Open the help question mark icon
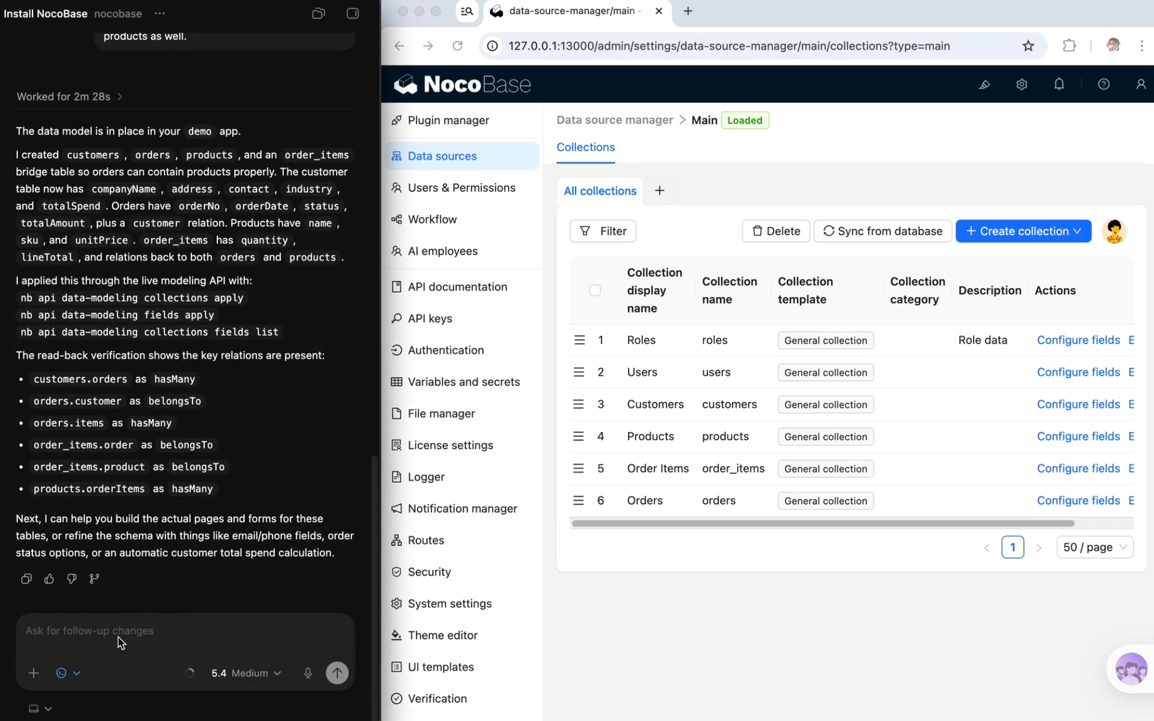This screenshot has width=1154, height=721. (x=1104, y=85)
